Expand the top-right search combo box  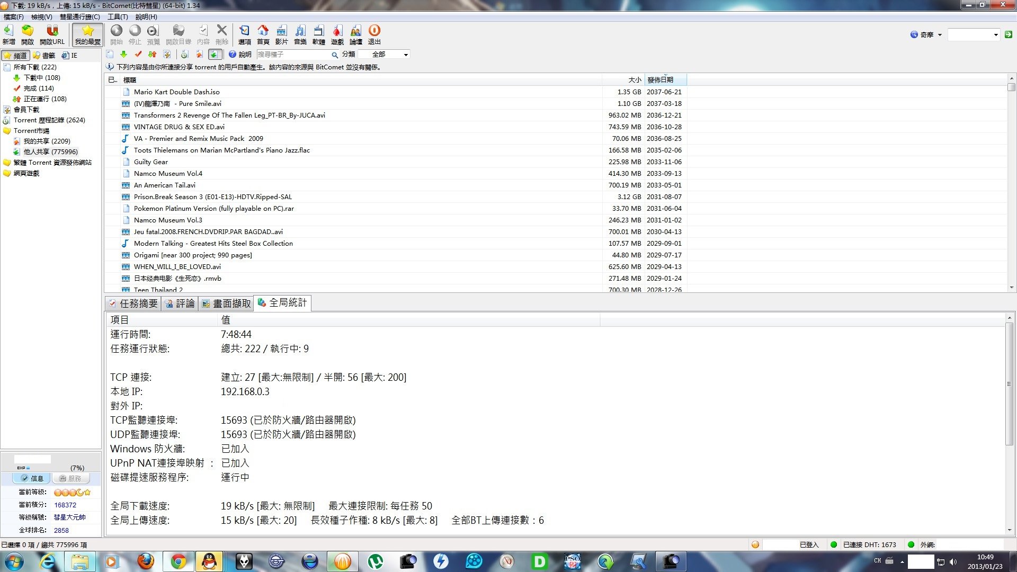996,35
